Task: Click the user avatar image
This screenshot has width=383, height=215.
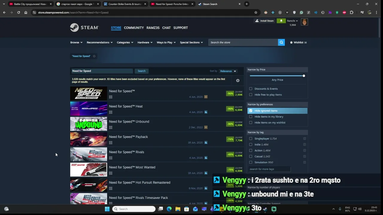Action: [x=304, y=22]
